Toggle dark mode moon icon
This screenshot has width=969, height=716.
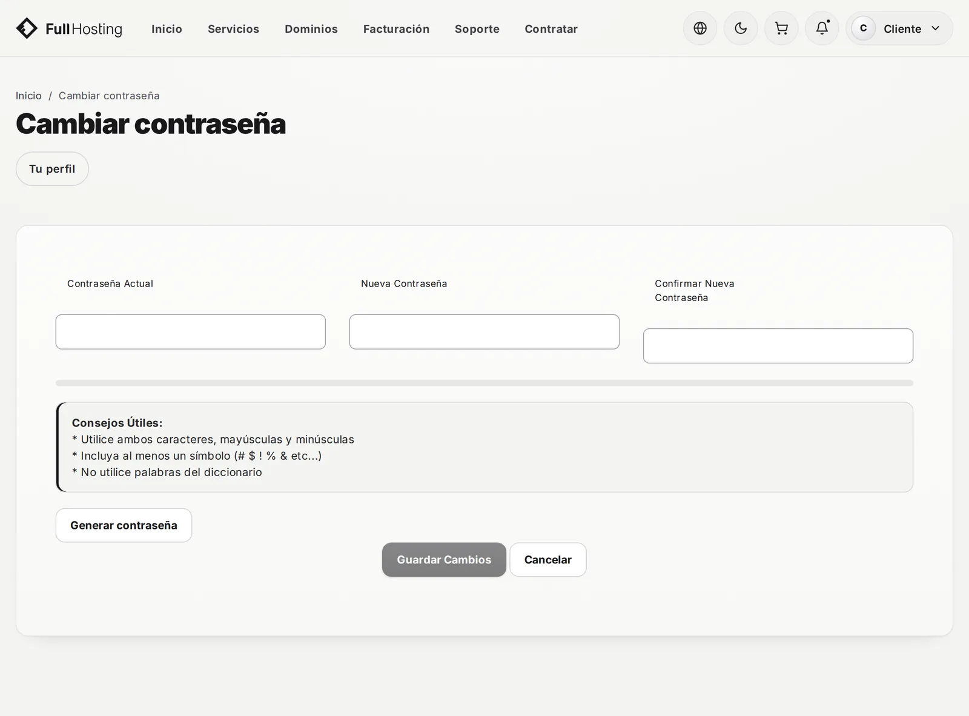click(741, 28)
